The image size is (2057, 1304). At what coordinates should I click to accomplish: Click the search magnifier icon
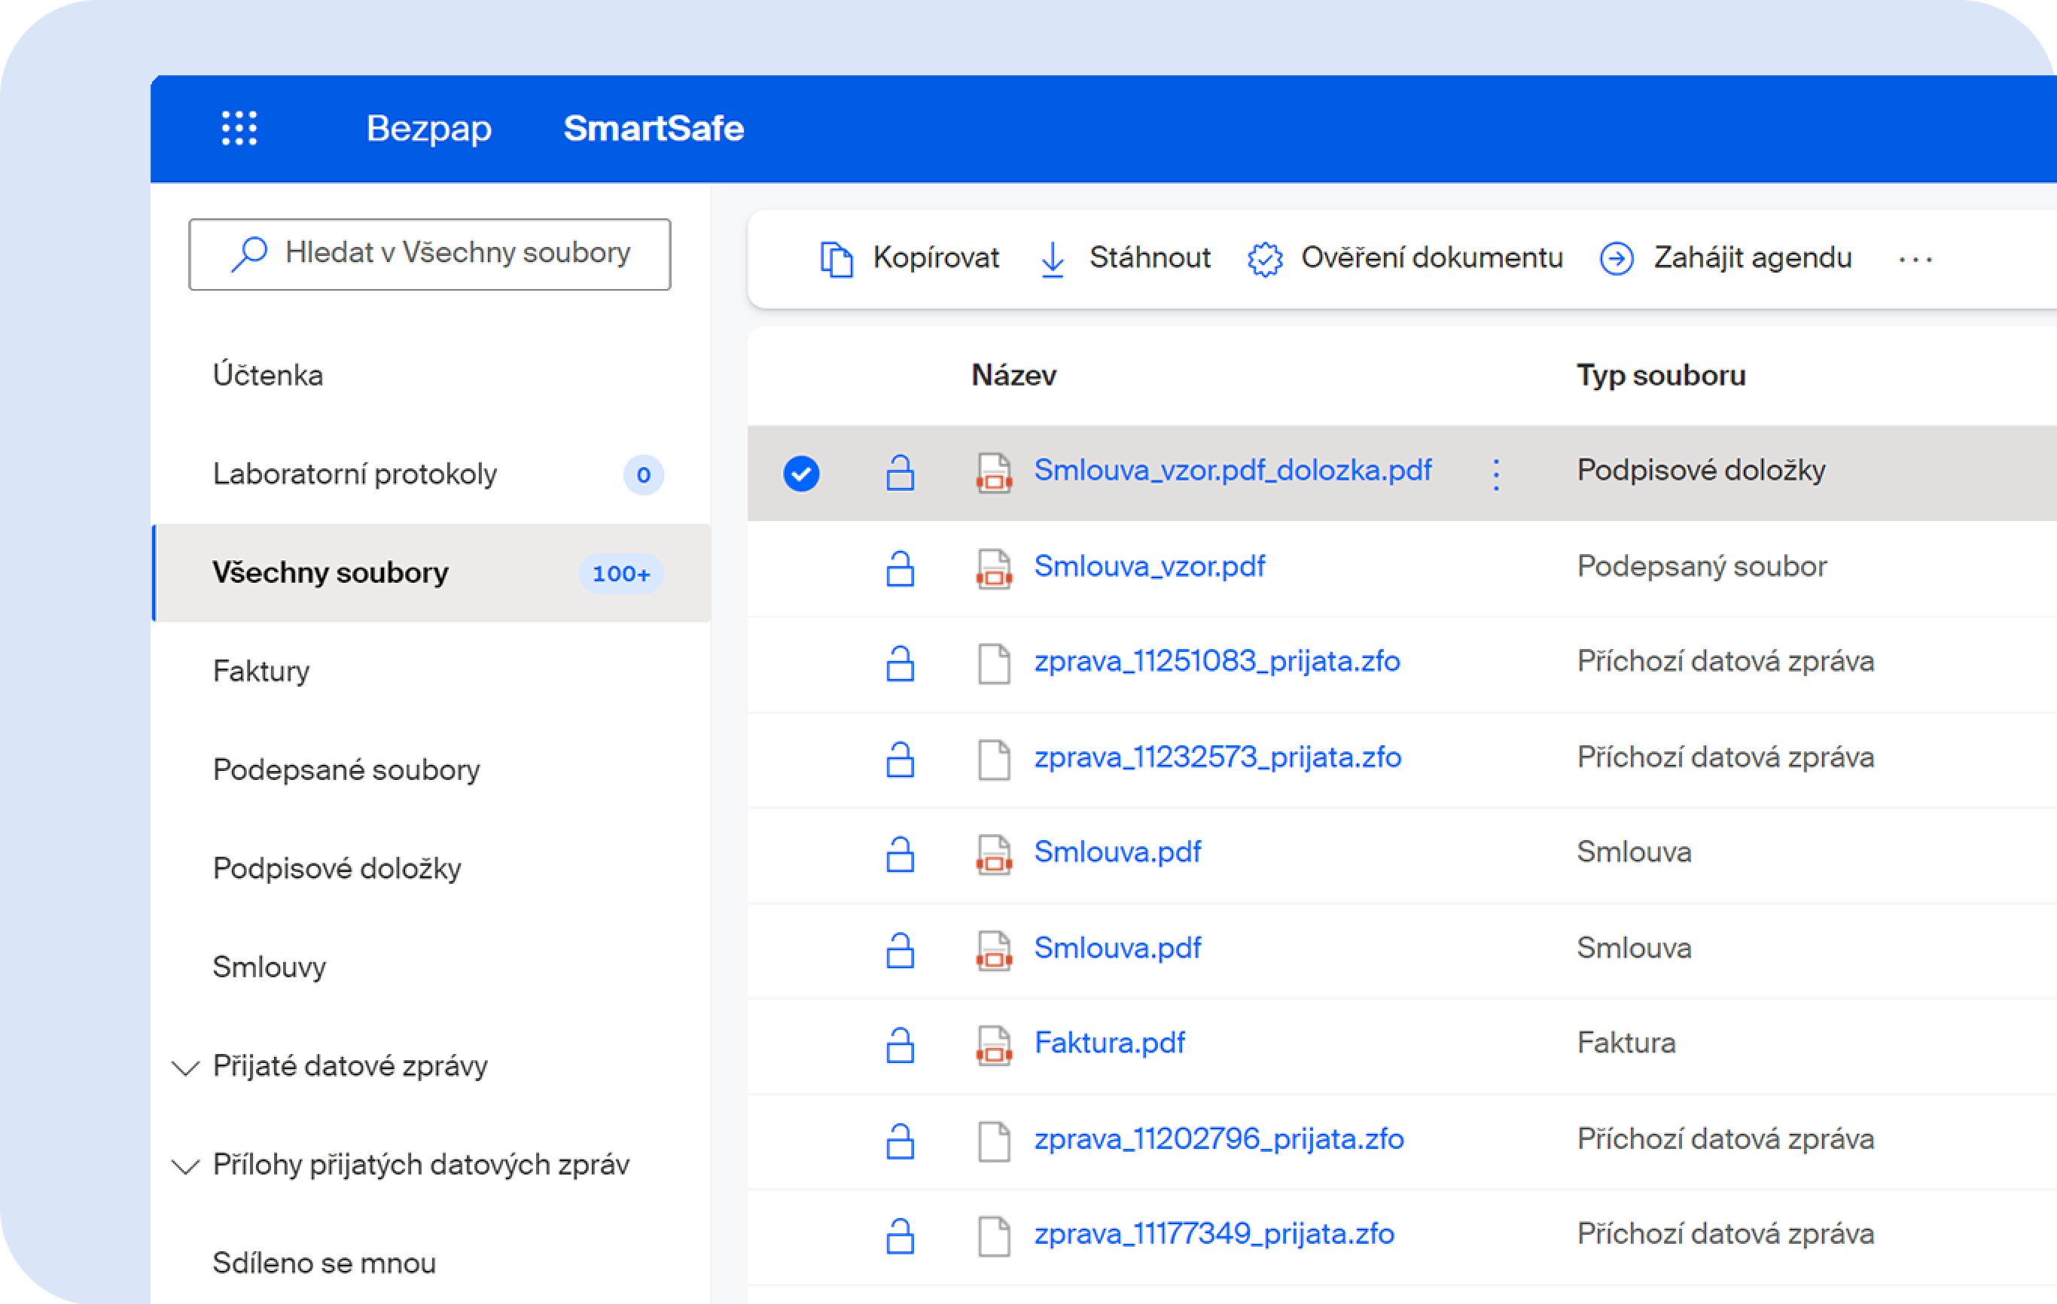point(249,254)
